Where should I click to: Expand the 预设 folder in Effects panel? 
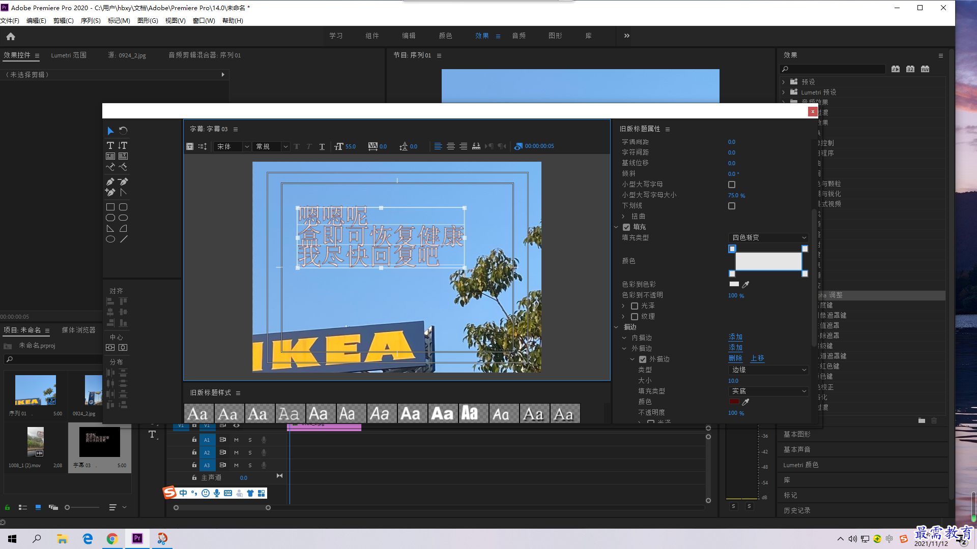click(x=784, y=82)
